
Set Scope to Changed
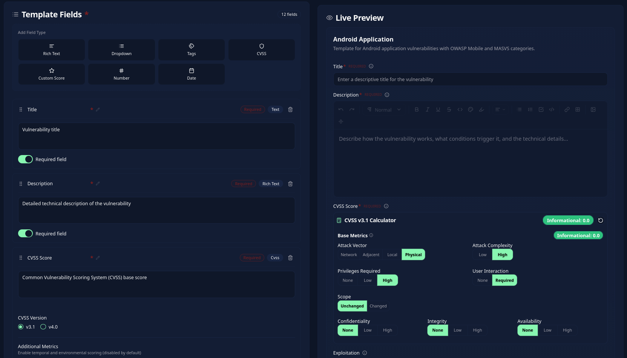pyautogui.click(x=378, y=306)
